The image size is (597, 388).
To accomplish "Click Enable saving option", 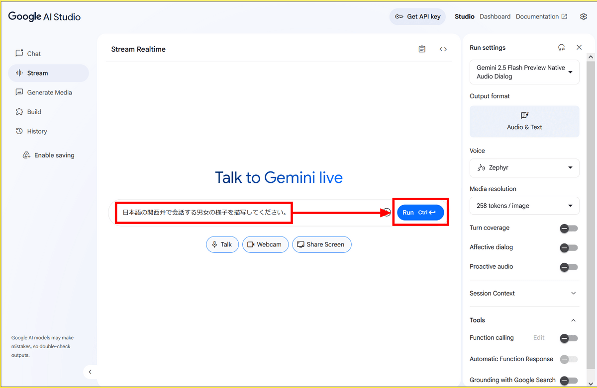I will [x=48, y=155].
